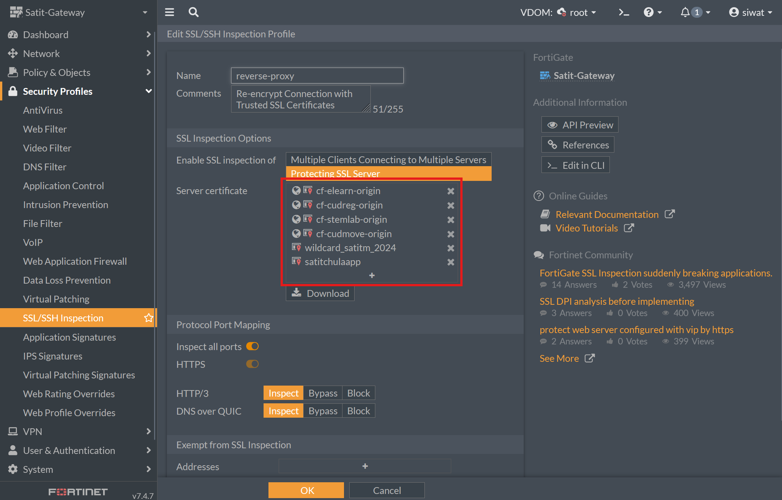
Task: Open the siwat user account menu
Action: click(x=750, y=12)
